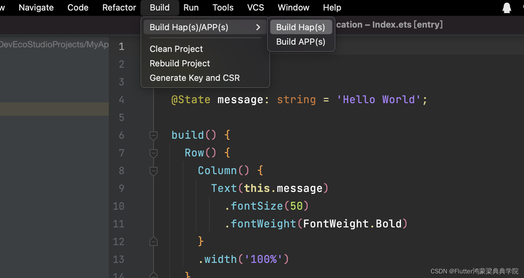Choose Rebuild Project

click(x=180, y=63)
